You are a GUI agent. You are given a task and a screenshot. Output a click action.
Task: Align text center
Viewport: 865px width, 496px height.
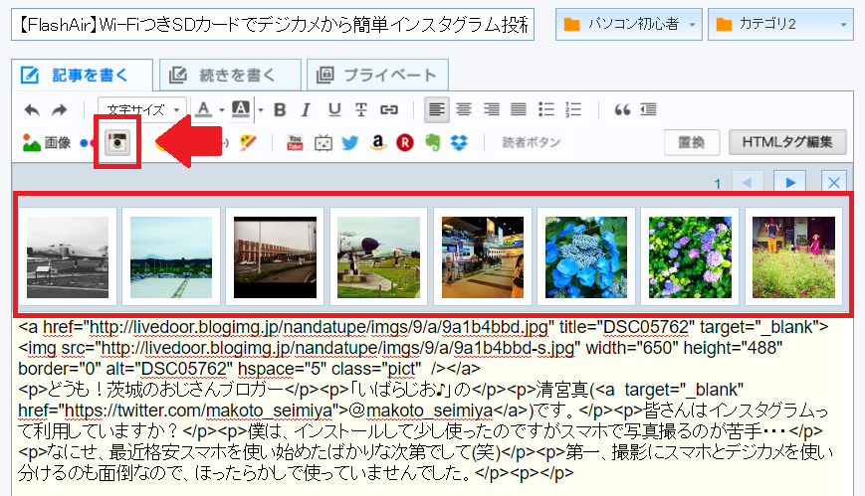464,109
